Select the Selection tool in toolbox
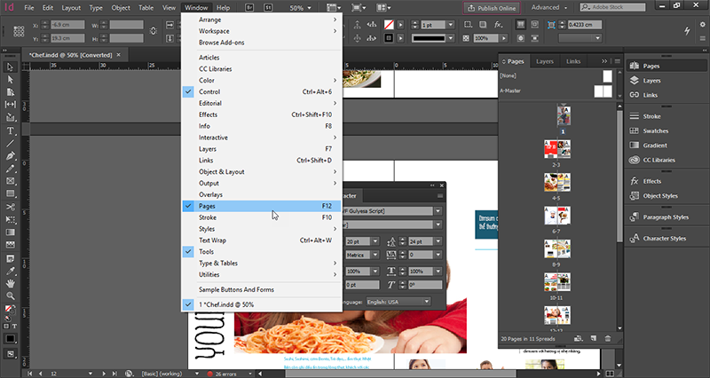The height and width of the screenshot is (378, 710). pos(10,67)
